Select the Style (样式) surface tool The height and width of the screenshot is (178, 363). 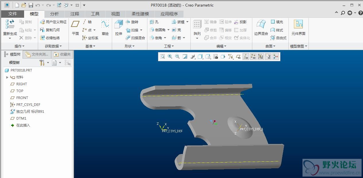tap(277, 30)
